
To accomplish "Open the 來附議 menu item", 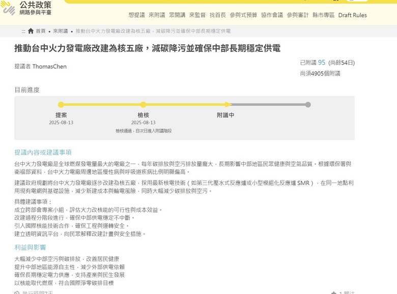I will [157, 15].
